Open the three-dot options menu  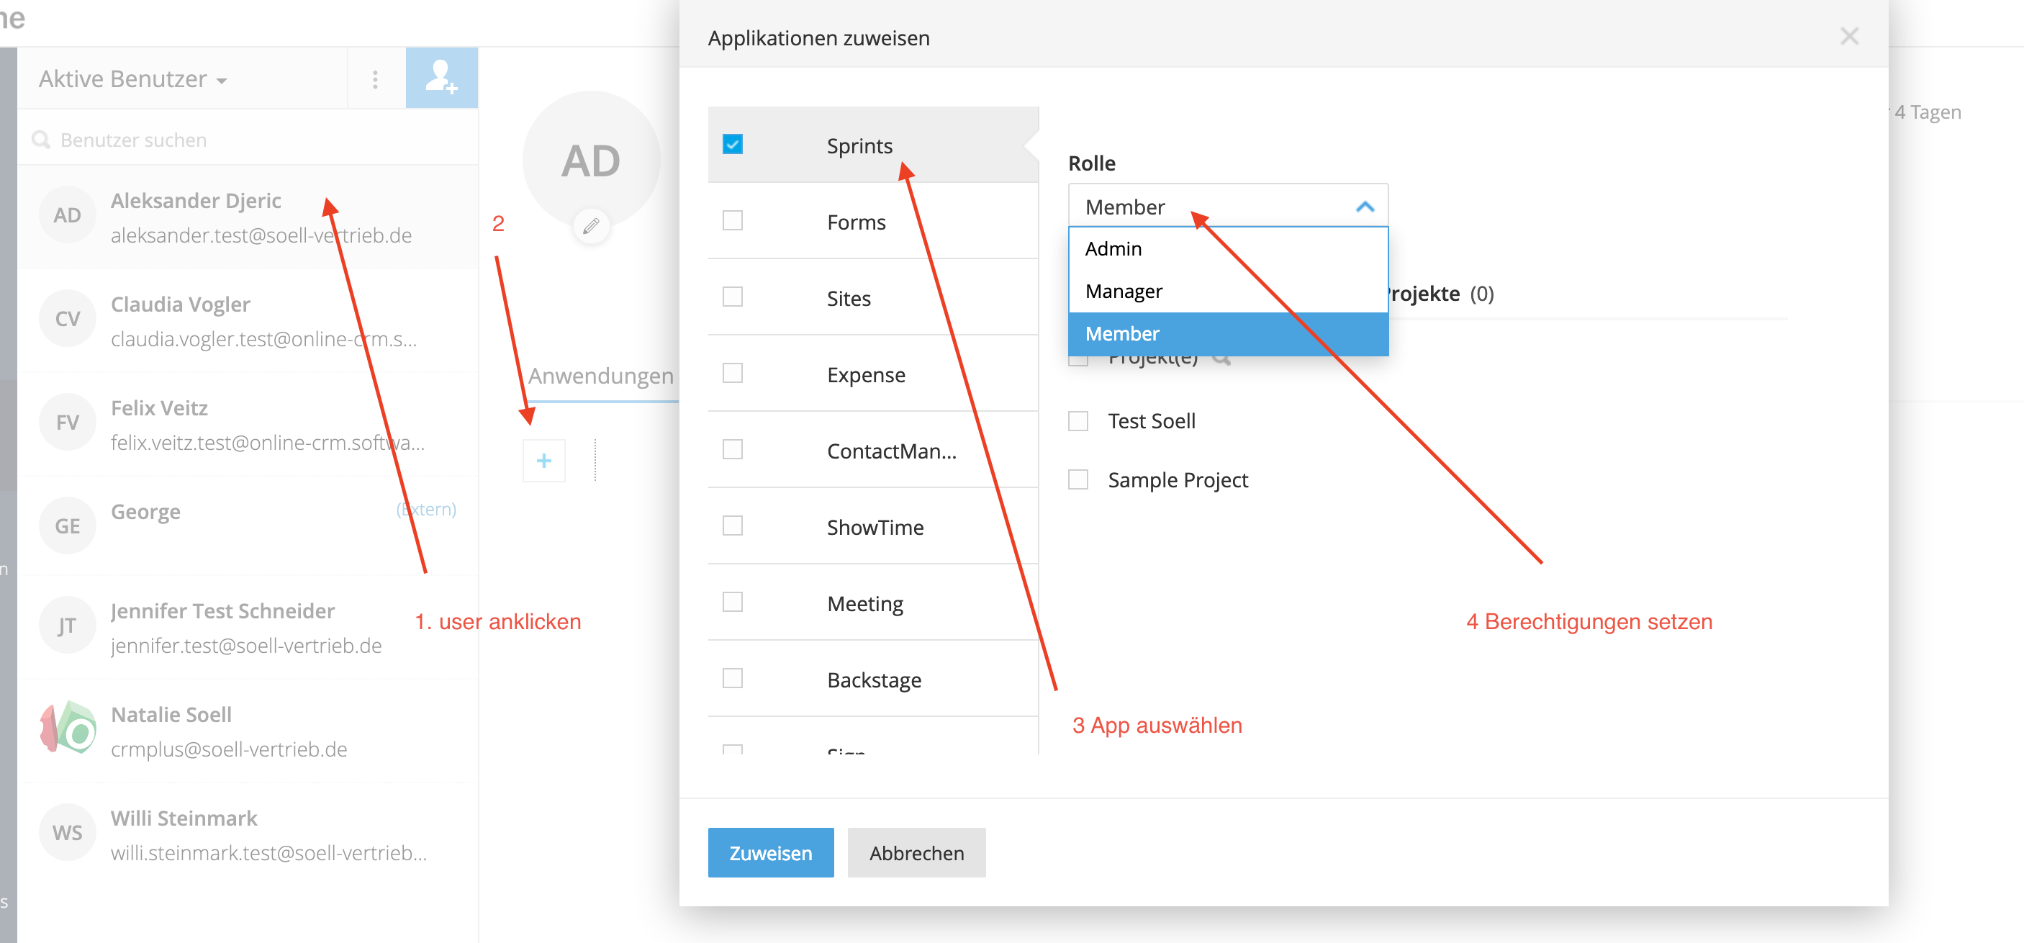375,78
